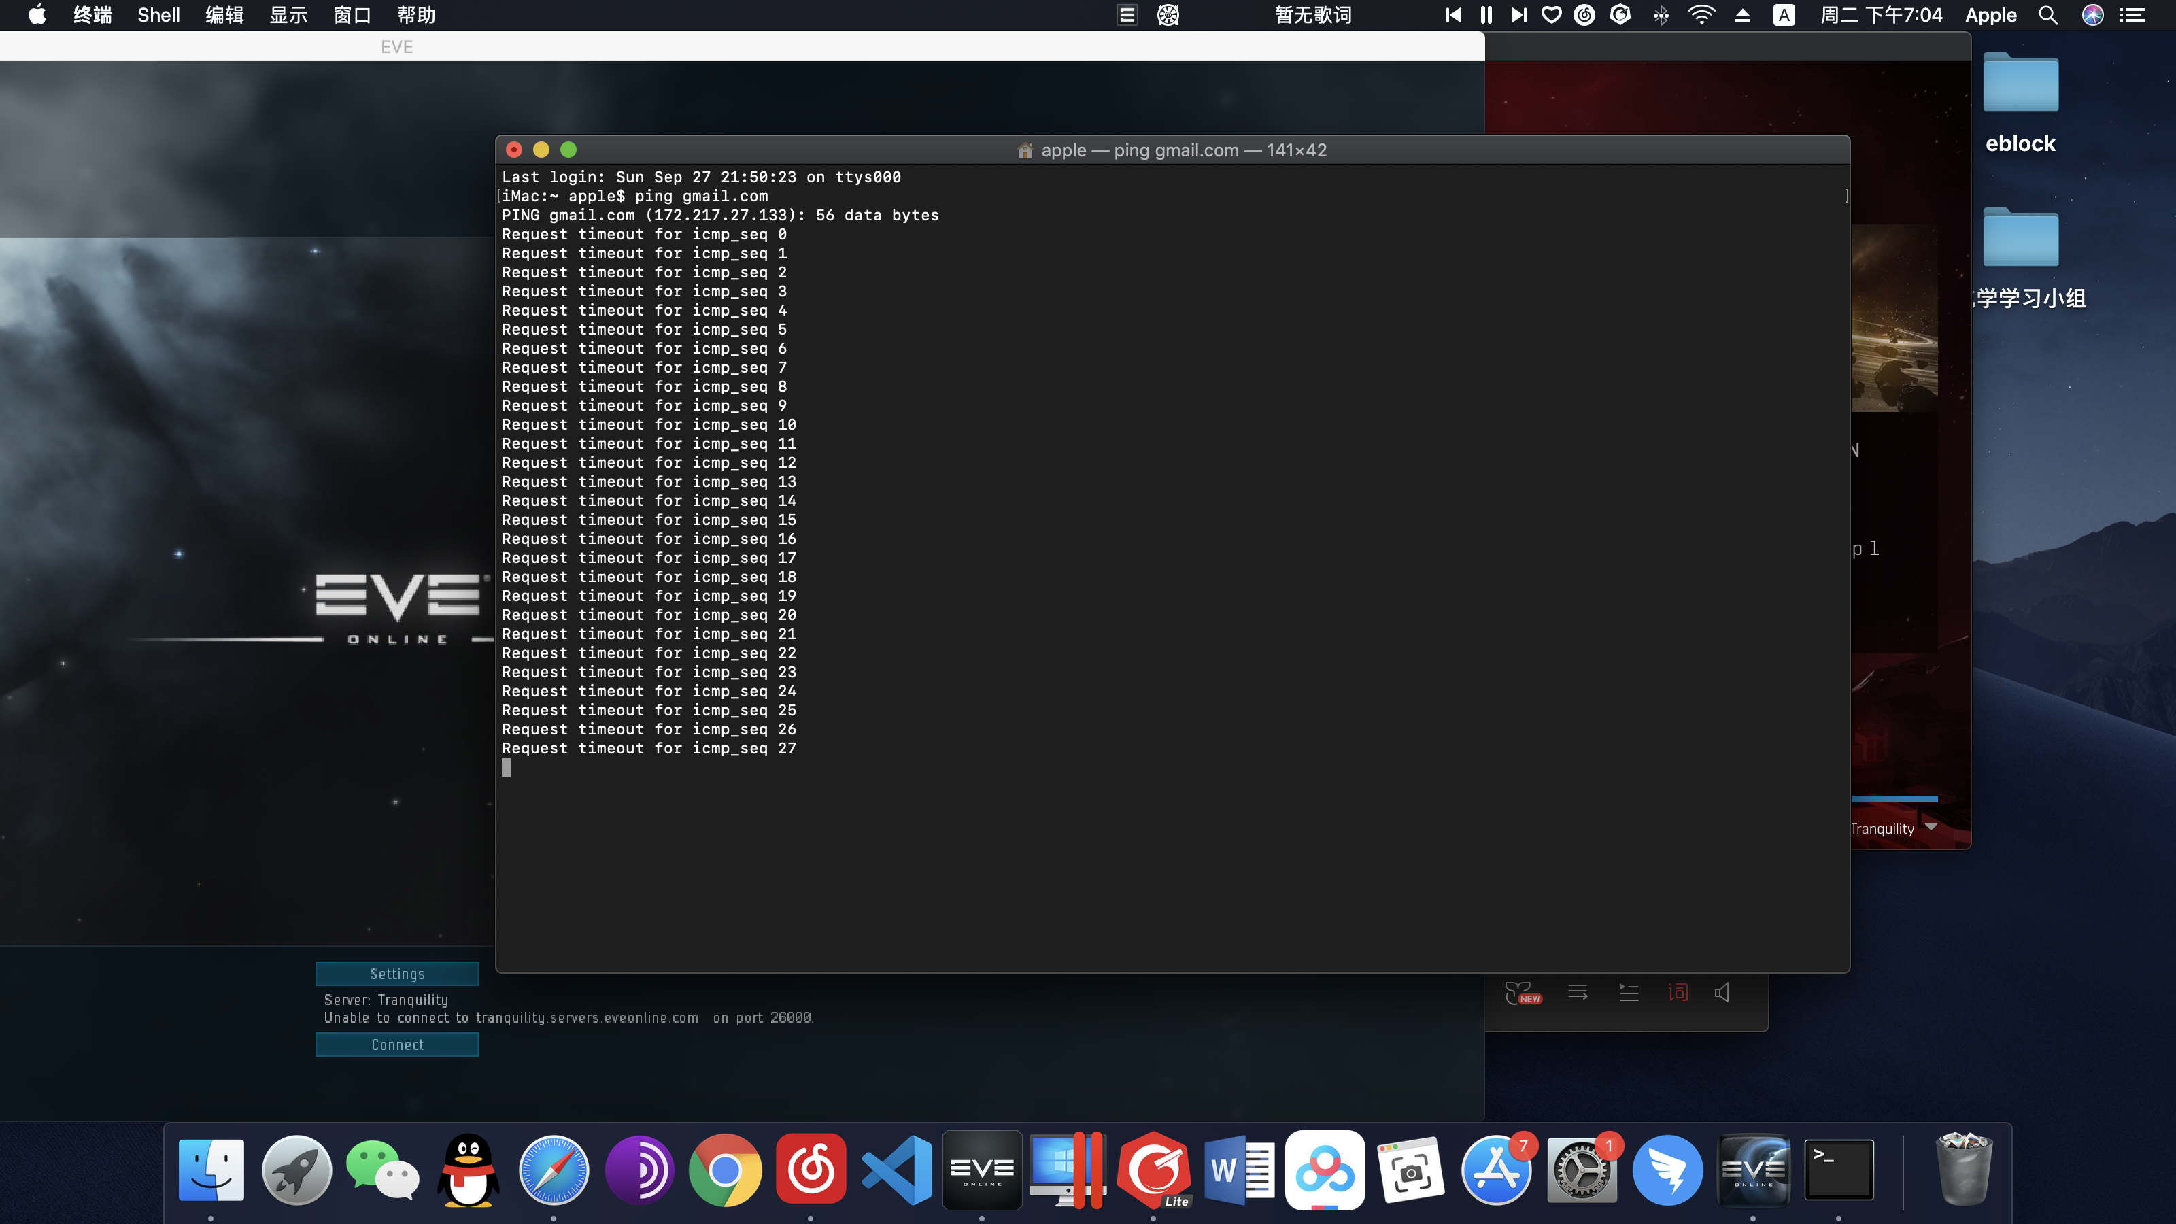
Task: Open the playlist queue icon in music player
Action: pyautogui.click(x=1629, y=991)
